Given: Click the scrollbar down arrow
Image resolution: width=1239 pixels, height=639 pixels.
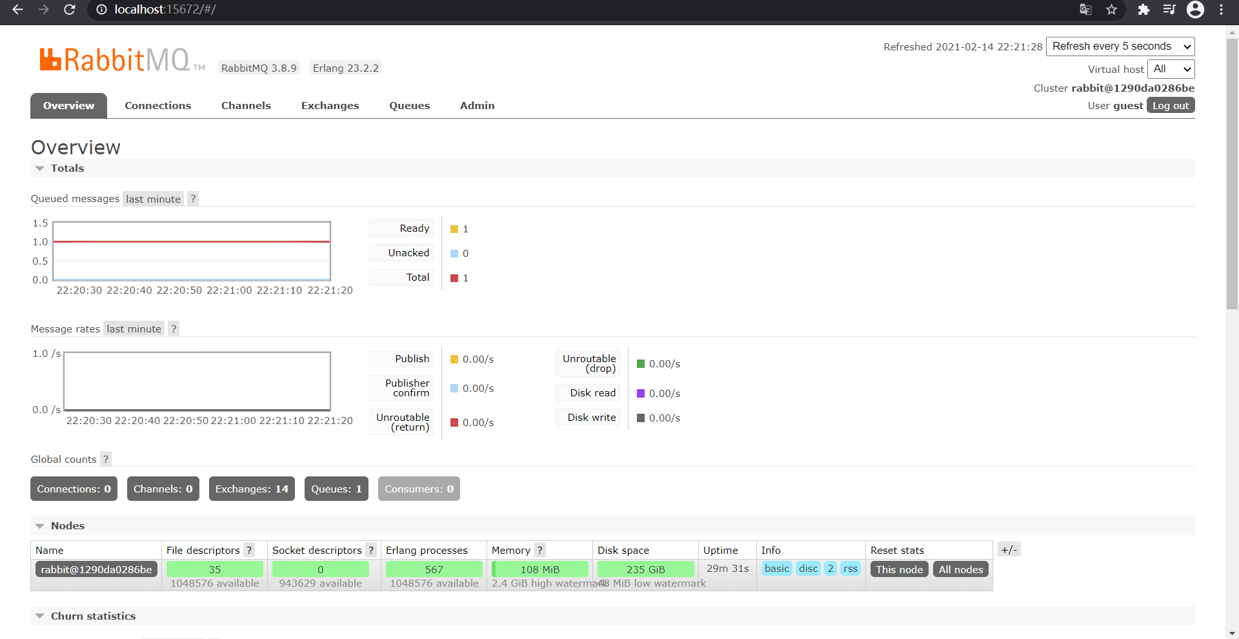Looking at the screenshot, I should coord(1233,633).
